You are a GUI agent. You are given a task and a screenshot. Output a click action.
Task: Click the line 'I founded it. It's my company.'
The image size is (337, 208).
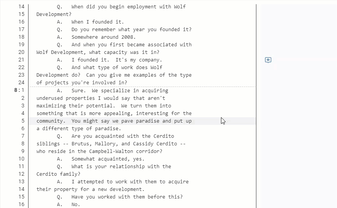pyautogui.click(x=116, y=60)
